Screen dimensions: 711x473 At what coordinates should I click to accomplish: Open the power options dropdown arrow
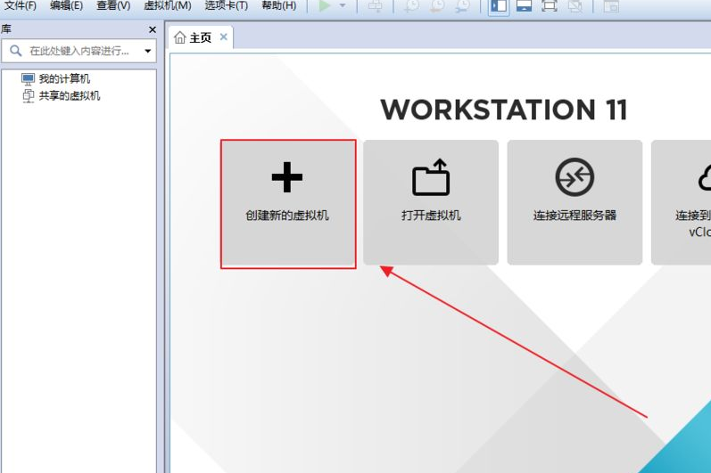343,6
